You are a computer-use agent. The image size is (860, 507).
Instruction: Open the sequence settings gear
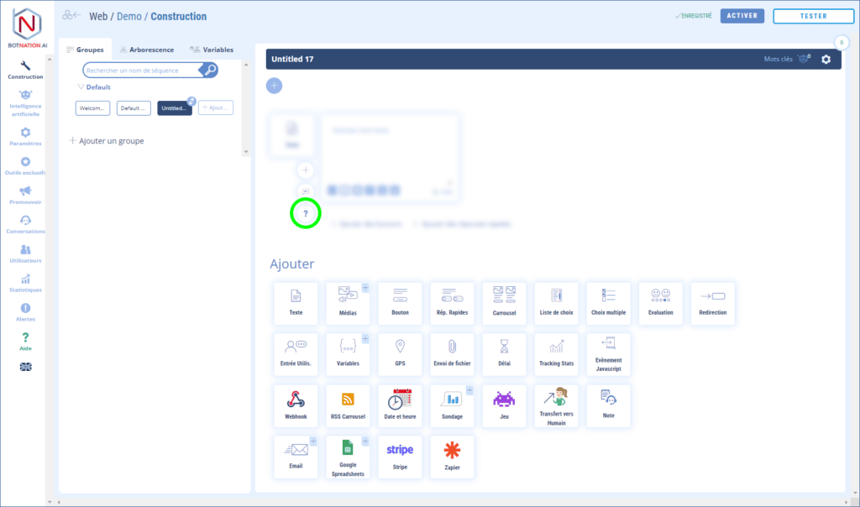coord(826,60)
